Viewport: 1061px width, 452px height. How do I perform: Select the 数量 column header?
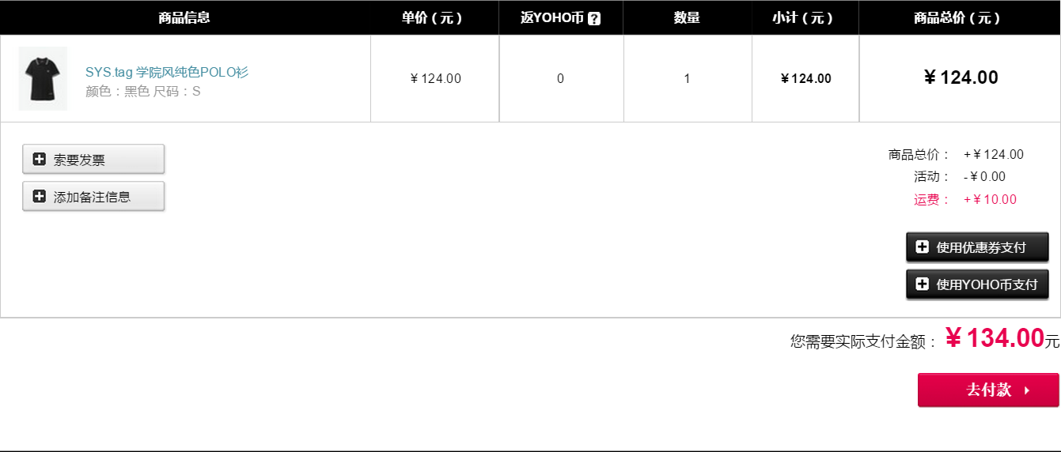click(x=687, y=17)
